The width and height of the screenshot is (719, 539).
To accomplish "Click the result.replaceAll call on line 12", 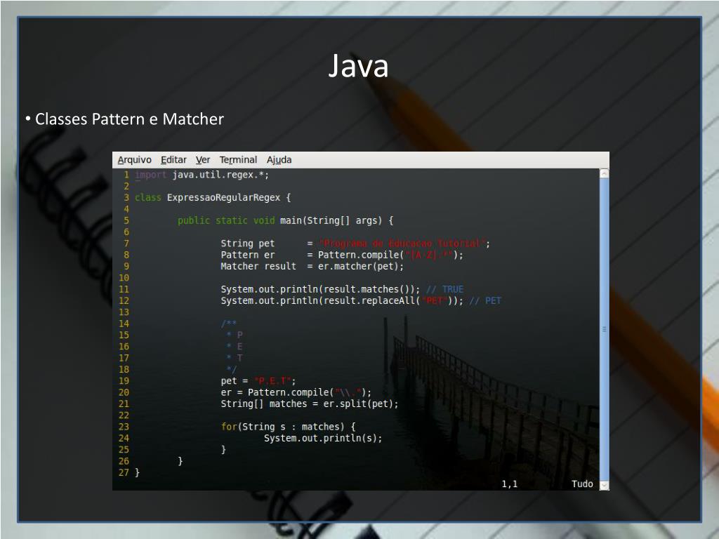I will [x=369, y=300].
